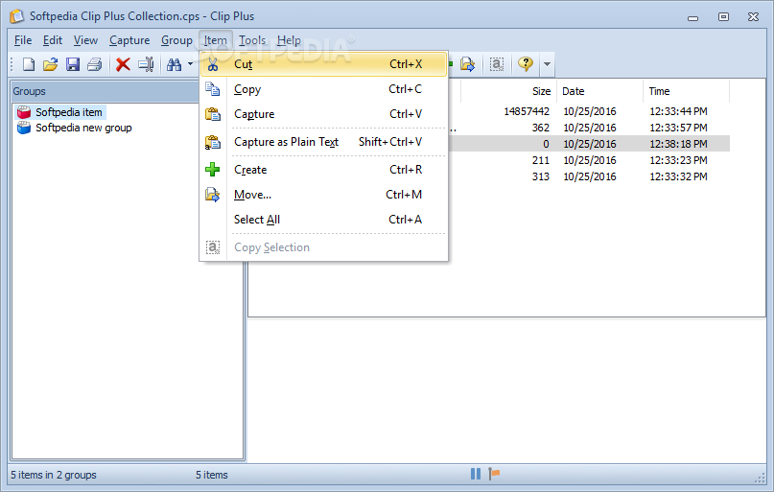Click the blue Softpedia new group icon
Screen dimensions: 774x492
(x=24, y=128)
